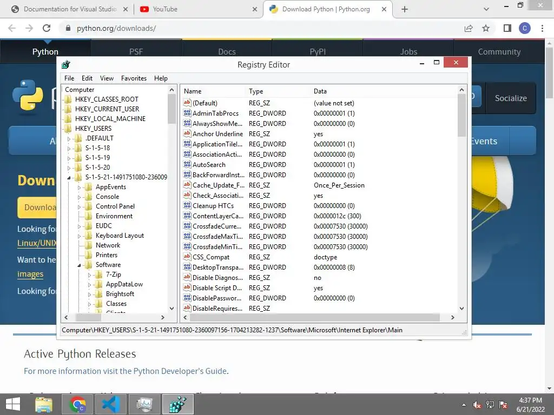Select the Keyboard Layout key
Image resolution: width=554 pixels, height=415 pixels.
coord(120,236)
